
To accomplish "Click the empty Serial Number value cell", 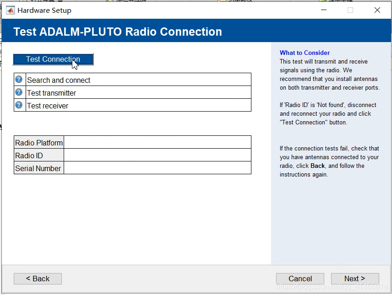I will (158, 168).
